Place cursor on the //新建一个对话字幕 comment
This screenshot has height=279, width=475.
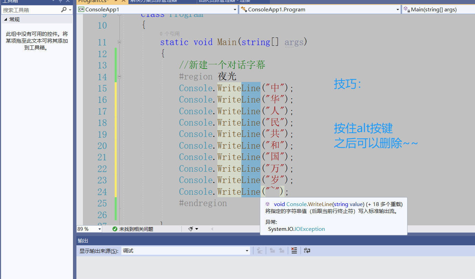tap(222, 65)
